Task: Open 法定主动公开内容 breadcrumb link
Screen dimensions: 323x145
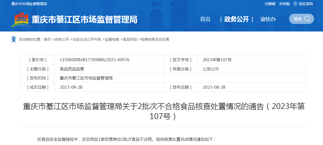Action: [x=87, y=39]
